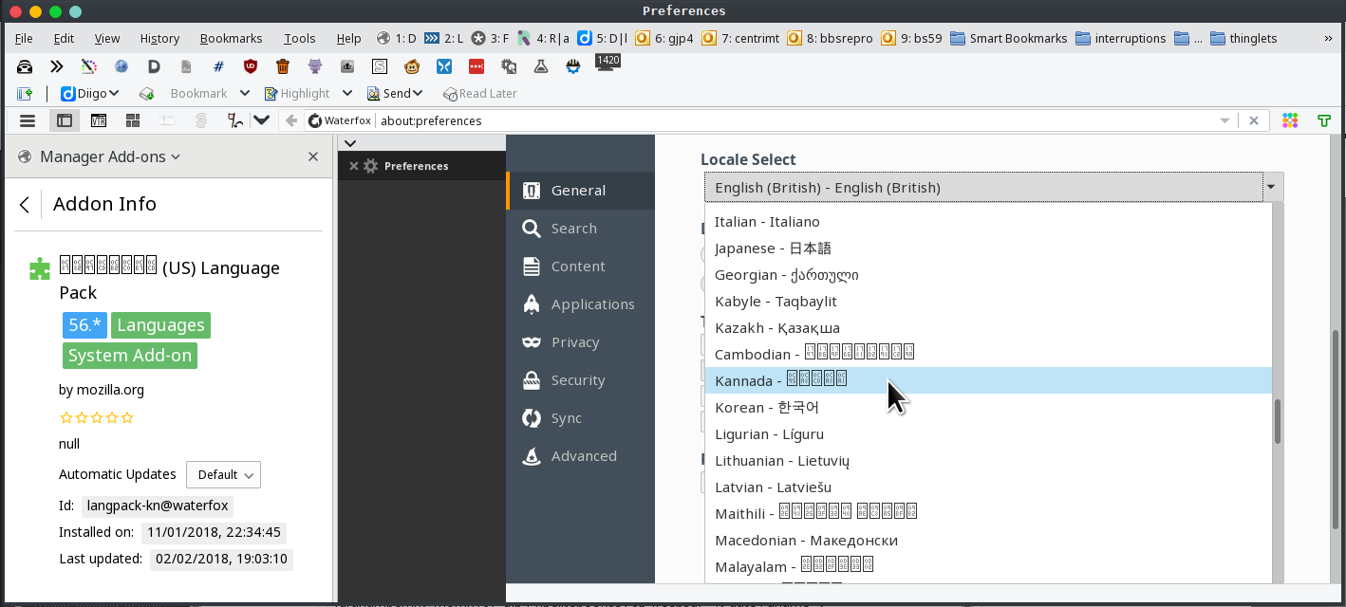Click the gear with magnifier icon

click(509, 66)
